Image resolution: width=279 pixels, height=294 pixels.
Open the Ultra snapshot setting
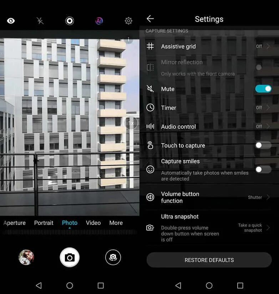209,228
